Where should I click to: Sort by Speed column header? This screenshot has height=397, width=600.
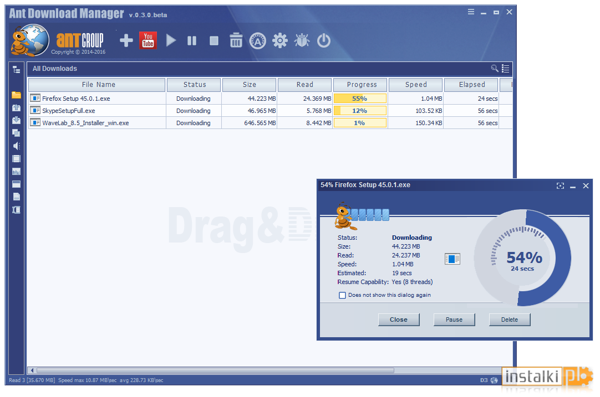[415, 85]
